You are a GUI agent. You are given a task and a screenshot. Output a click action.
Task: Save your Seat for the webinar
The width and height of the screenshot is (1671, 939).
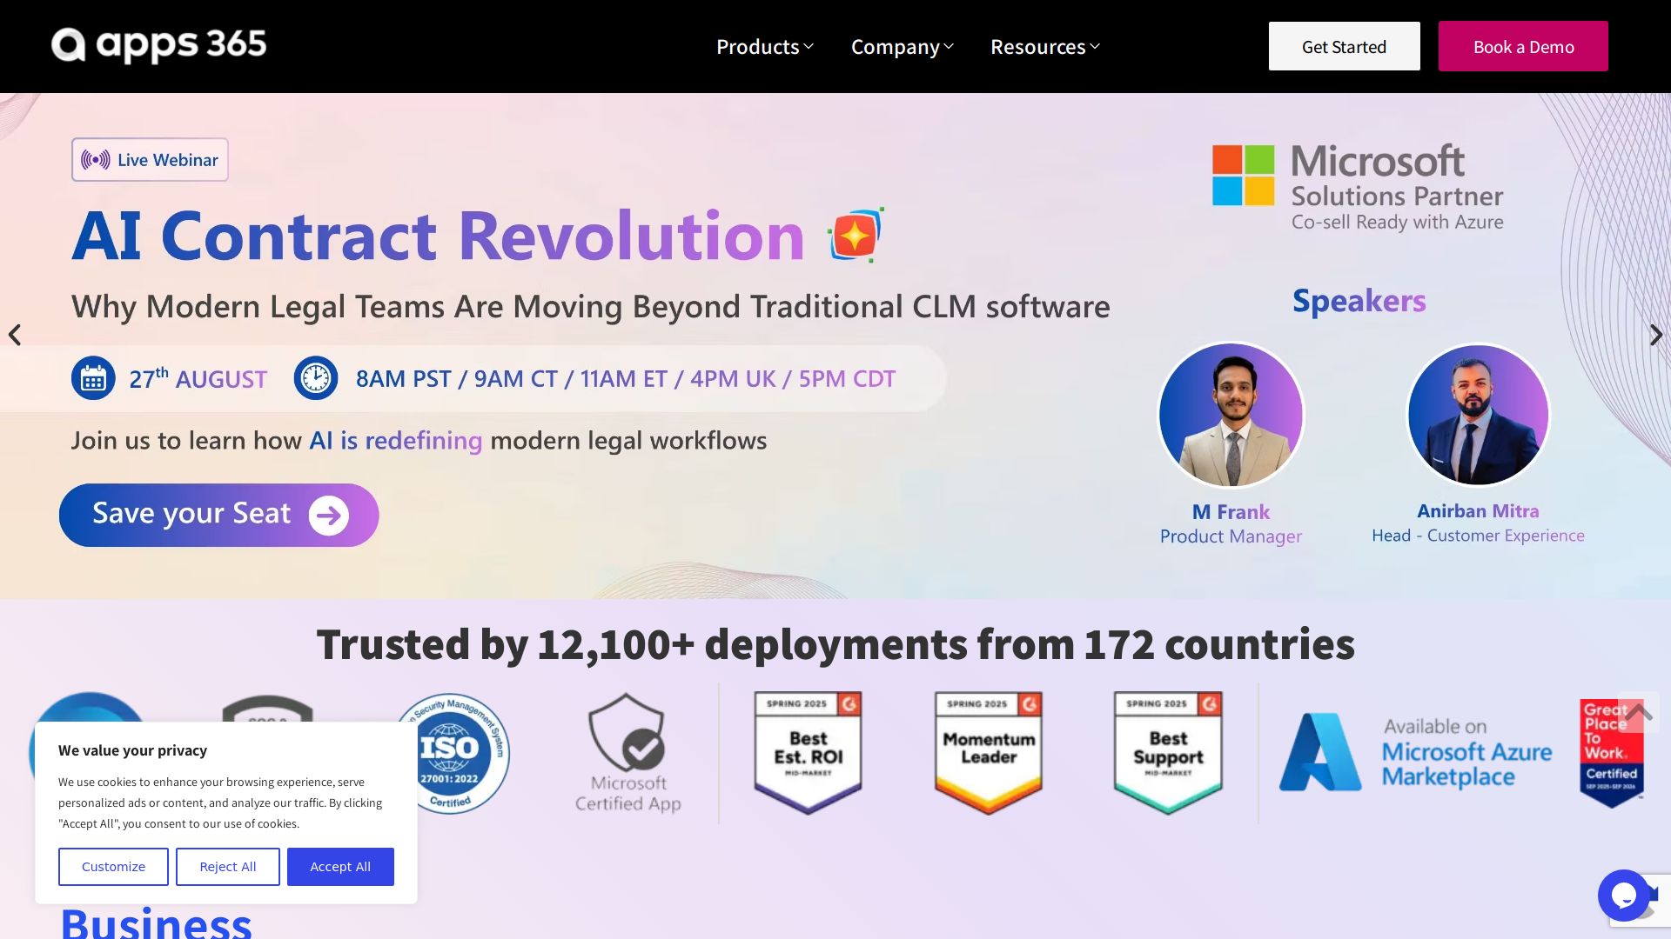pyautogui.click(x=219, y=515)
